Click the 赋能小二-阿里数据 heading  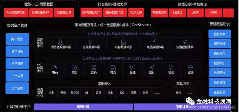pyautogui.click(x=39, y=4)
